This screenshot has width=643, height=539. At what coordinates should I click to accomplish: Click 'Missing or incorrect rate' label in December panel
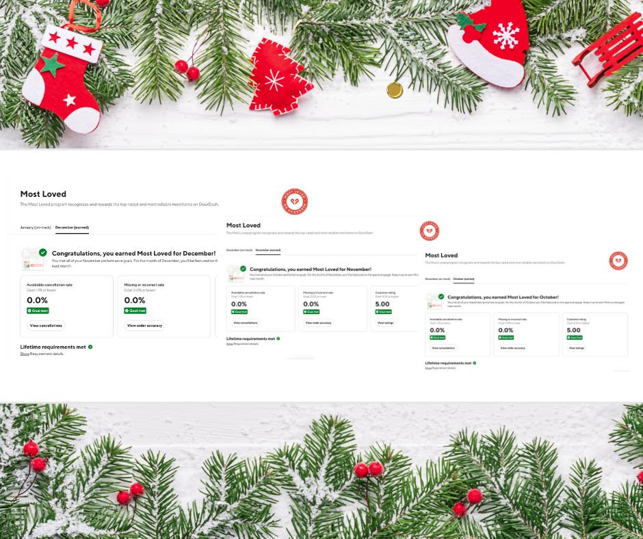[144, 285]
